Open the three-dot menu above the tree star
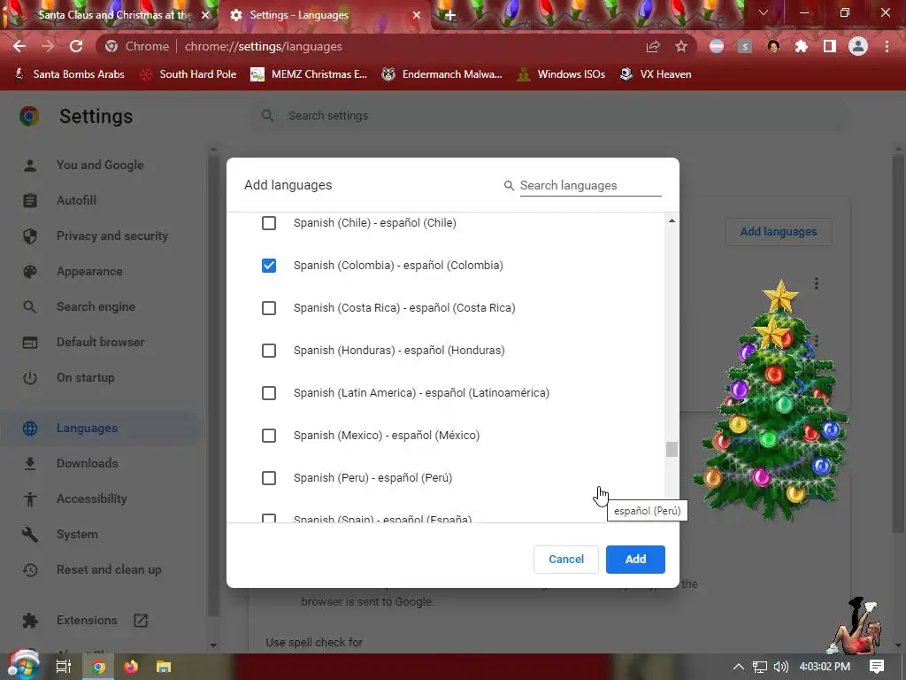906x680 pixels. point(816,283)
